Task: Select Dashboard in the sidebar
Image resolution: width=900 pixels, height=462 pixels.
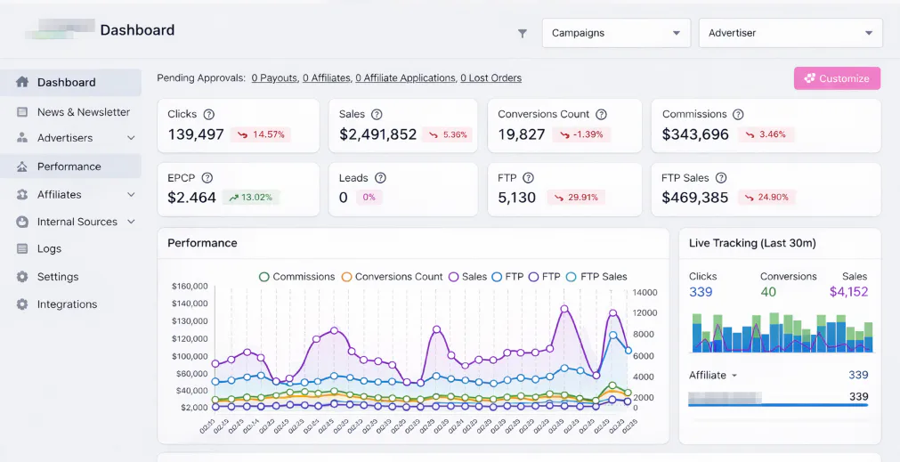Action: (70, 83)
